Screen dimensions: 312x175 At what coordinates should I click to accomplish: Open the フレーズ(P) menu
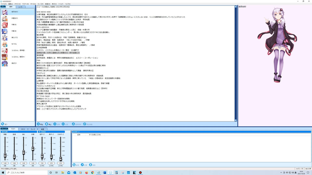click(x=40, y=4)
